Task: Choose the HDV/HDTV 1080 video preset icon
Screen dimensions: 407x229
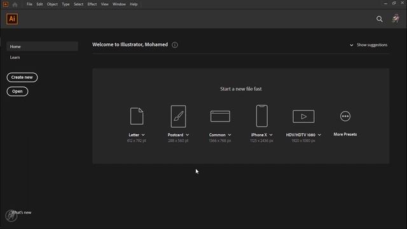Action: click(x=303, y=116)
